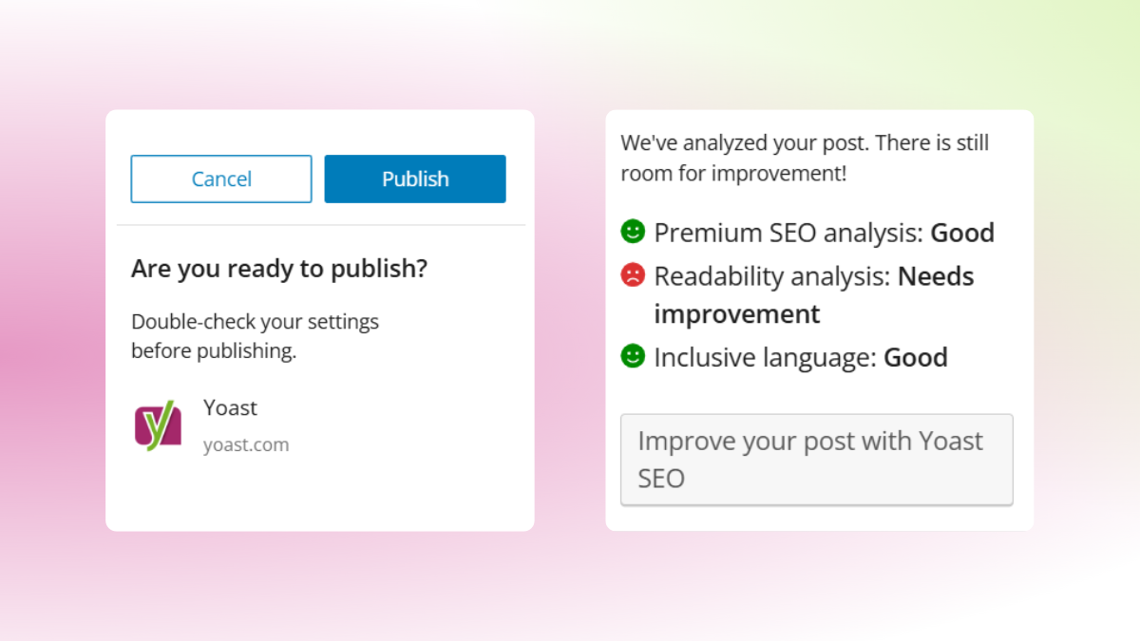The height and width of the screenshot is (641, 1140).
Task: Click the Readability analysis label
Action: point(771,276)
